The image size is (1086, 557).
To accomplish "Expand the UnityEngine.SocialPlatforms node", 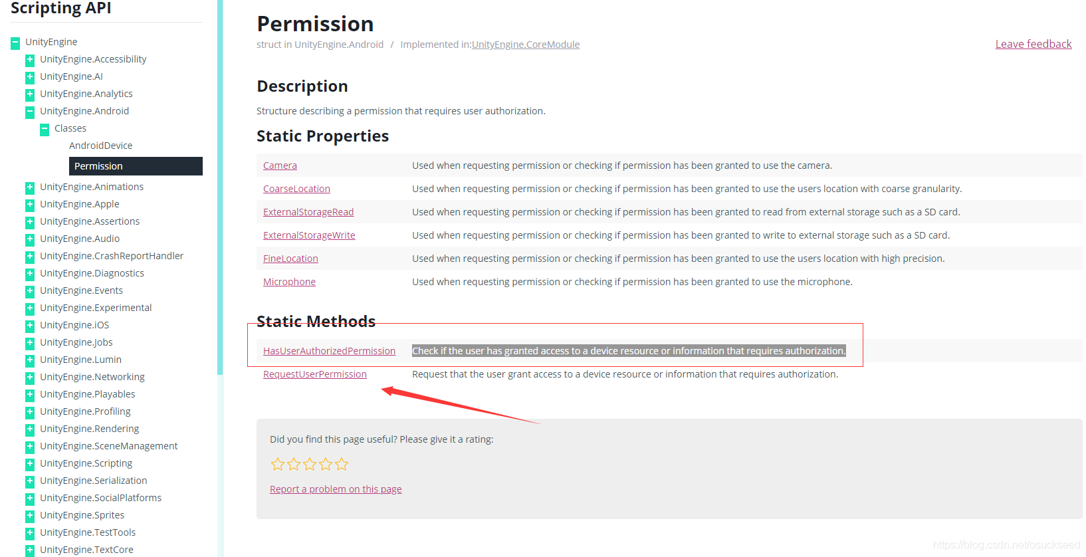I will 30,499.
